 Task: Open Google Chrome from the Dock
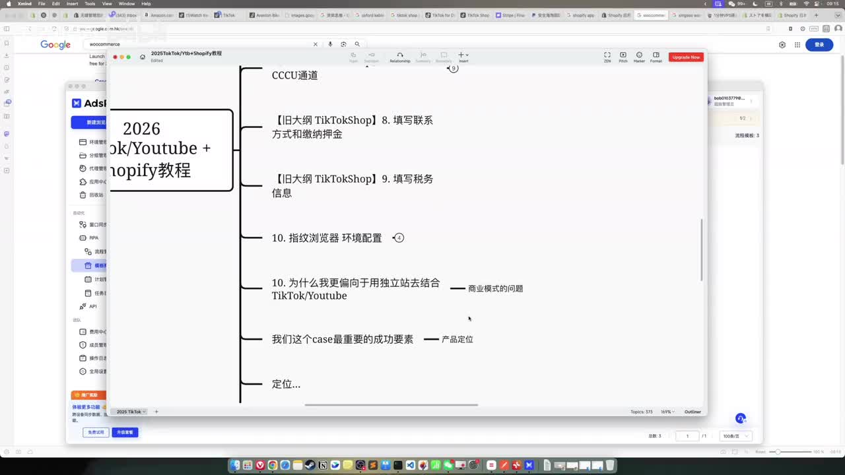[273, 465]
